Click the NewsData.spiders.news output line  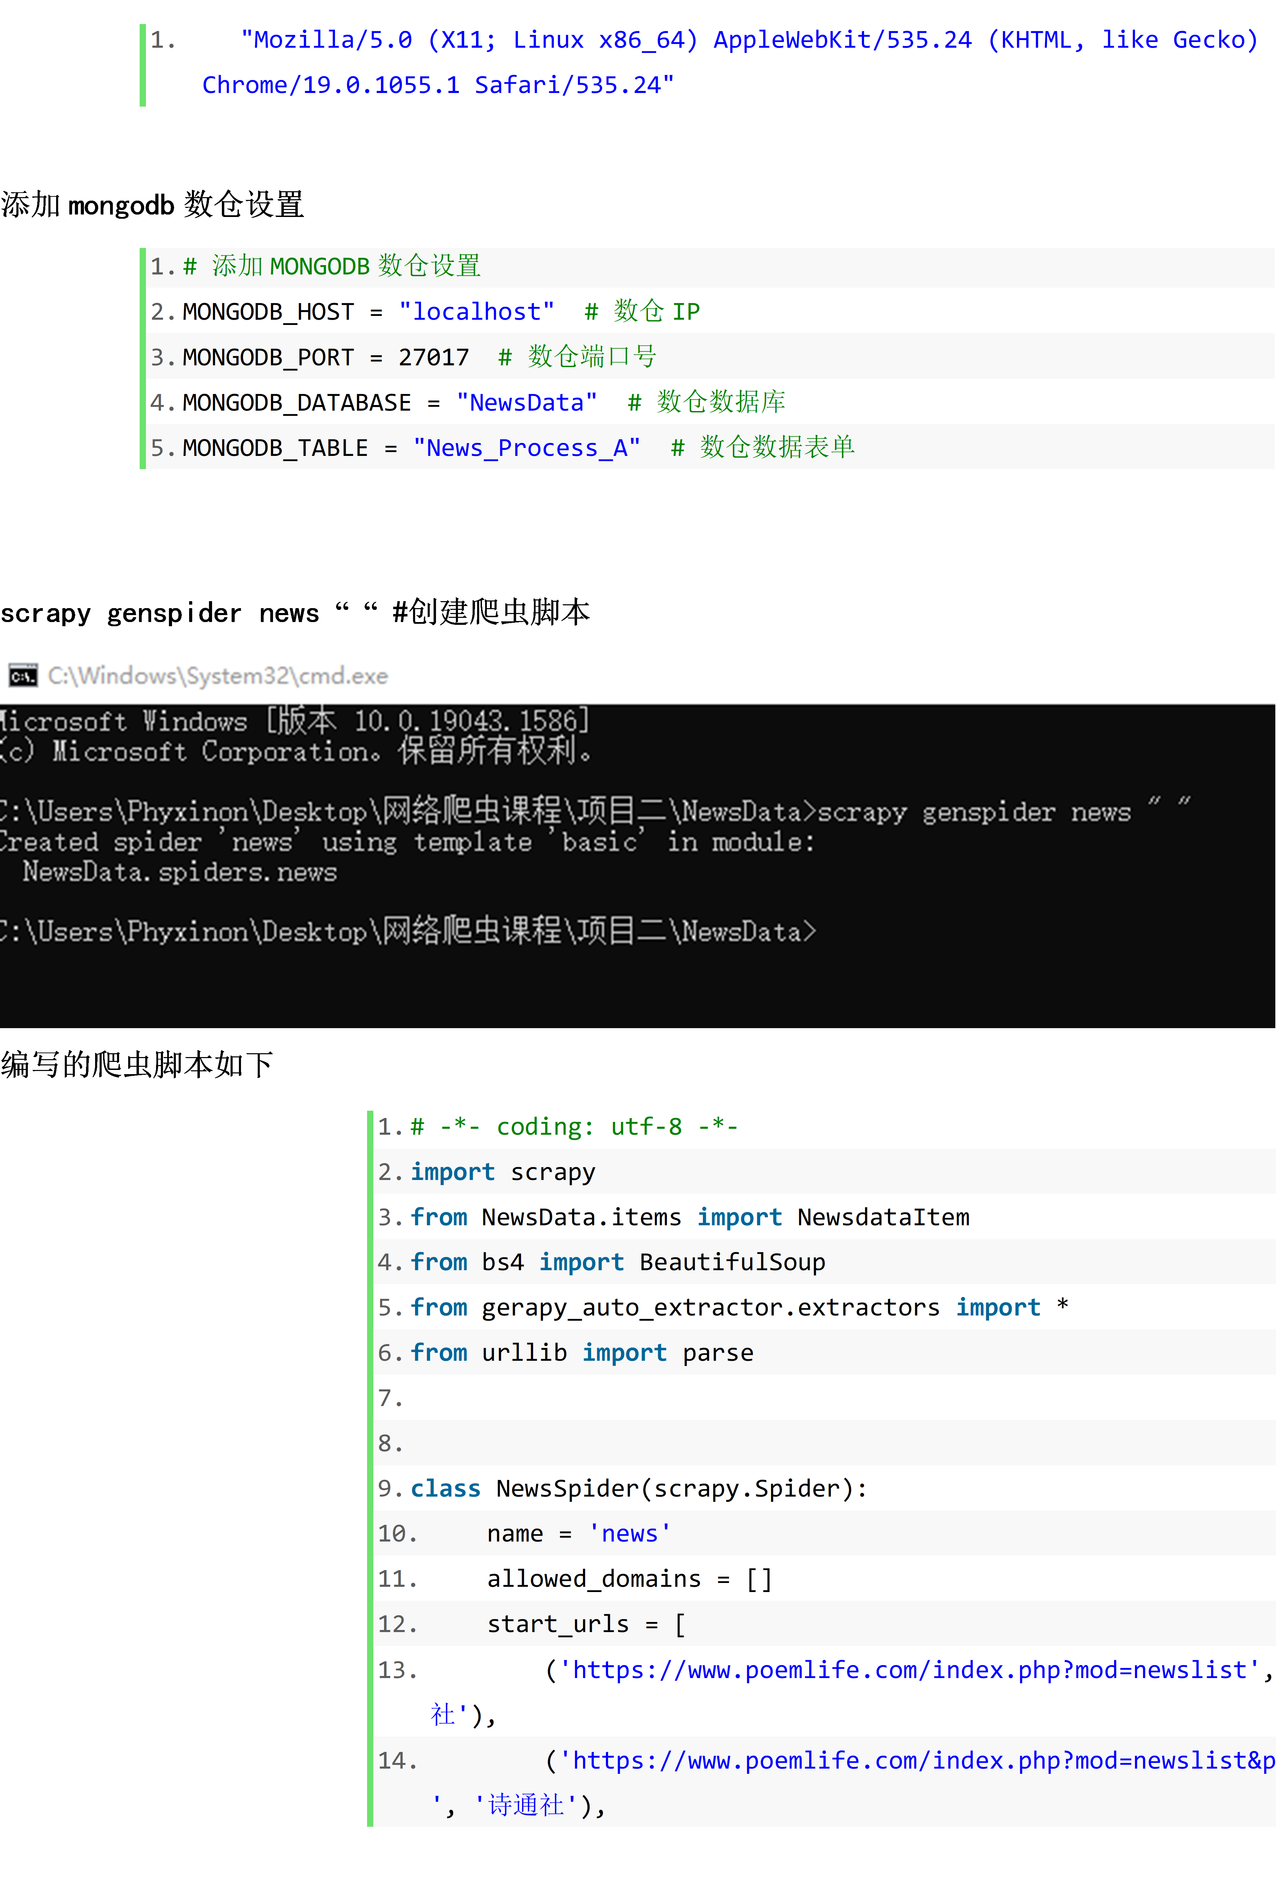pyautogui.click(x=179, y=872)
